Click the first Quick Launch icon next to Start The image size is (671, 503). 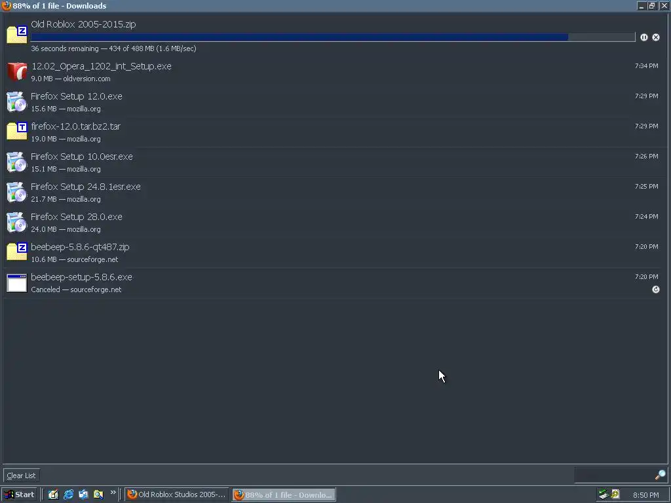tap(53, 494)
